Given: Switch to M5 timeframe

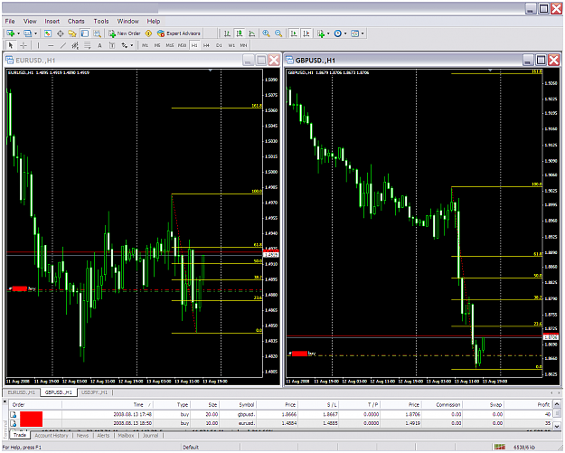Looking at the screenshot, I should pyautogui.click(x=157, y=45).
